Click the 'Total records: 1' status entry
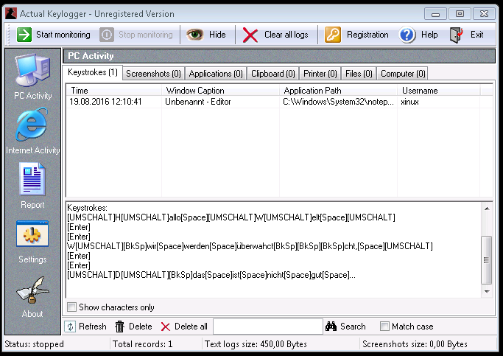Screen dimensions: 503x356 point(143,344)
